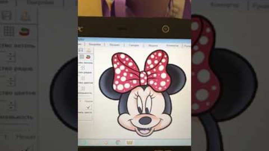Tick the checkbox in the left panel
This screenshot has width=269, height=151.
click(89, 107)
